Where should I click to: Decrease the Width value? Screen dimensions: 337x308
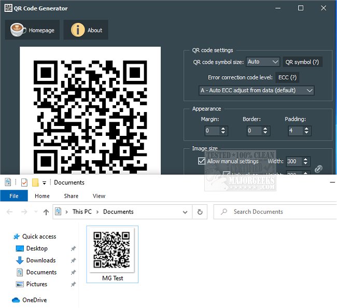pyautogui.click(x=305, y=163)
